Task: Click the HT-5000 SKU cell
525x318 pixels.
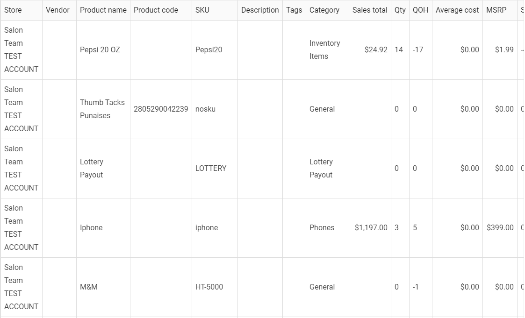Action: [x=209, y=287]
